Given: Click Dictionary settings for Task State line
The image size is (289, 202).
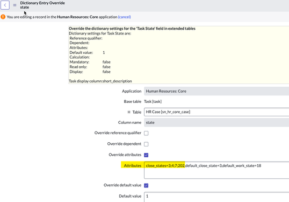Looking at the screenshot, I should point(100,33).
